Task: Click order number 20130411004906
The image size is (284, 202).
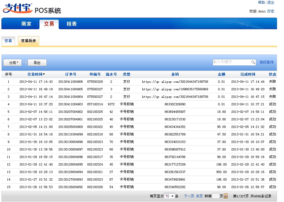Action: [x=70, y=82]
